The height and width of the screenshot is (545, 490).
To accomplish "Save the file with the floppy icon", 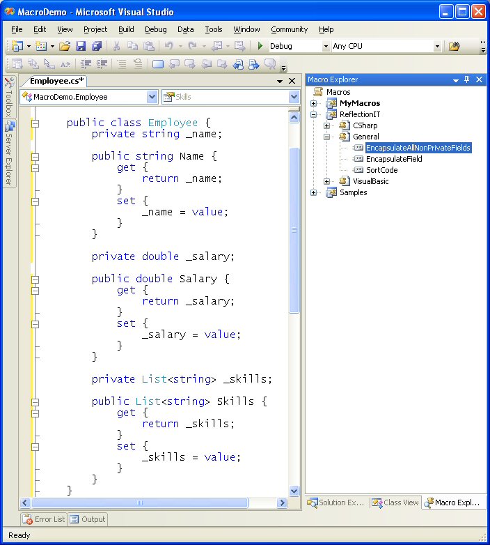I will 81,46.
